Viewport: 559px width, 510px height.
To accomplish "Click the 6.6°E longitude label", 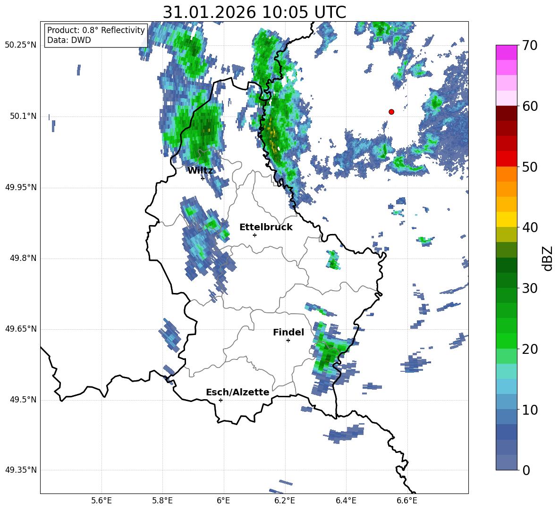I will point(407,501).
